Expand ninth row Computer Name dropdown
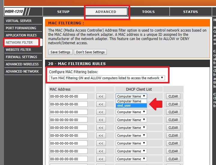 [x=131, y=159]
